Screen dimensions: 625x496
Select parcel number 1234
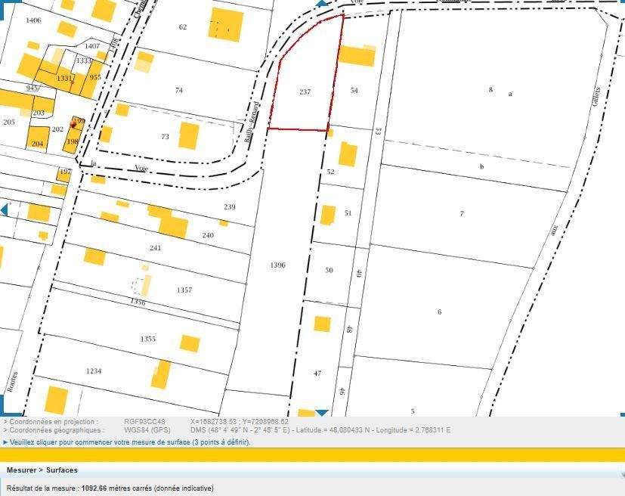click(x=94, y=370)
